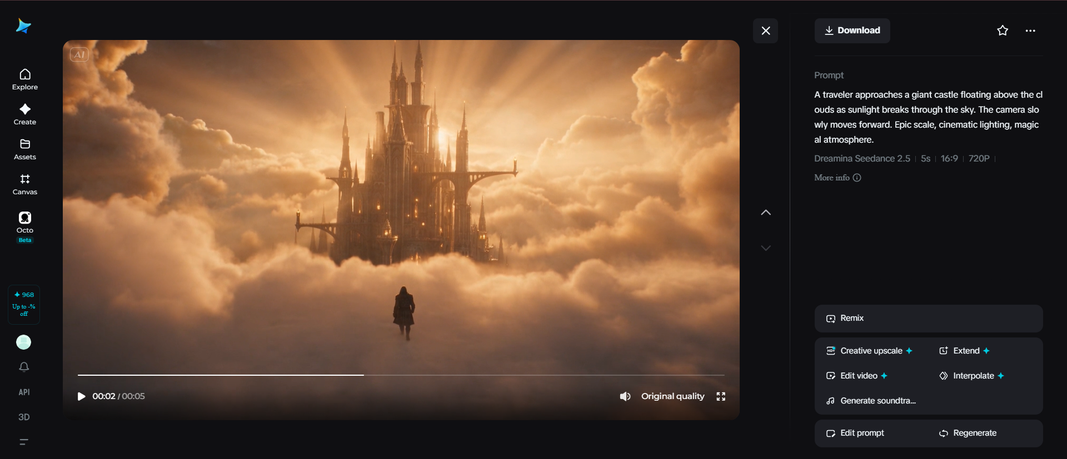Go to the Create section

coord(25,114)
